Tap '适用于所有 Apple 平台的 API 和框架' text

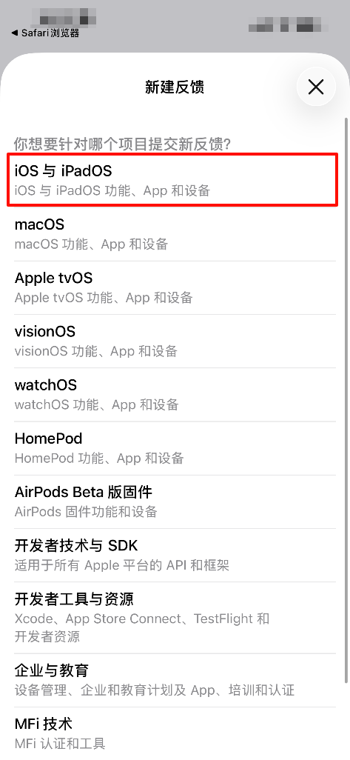coord(122,564)
